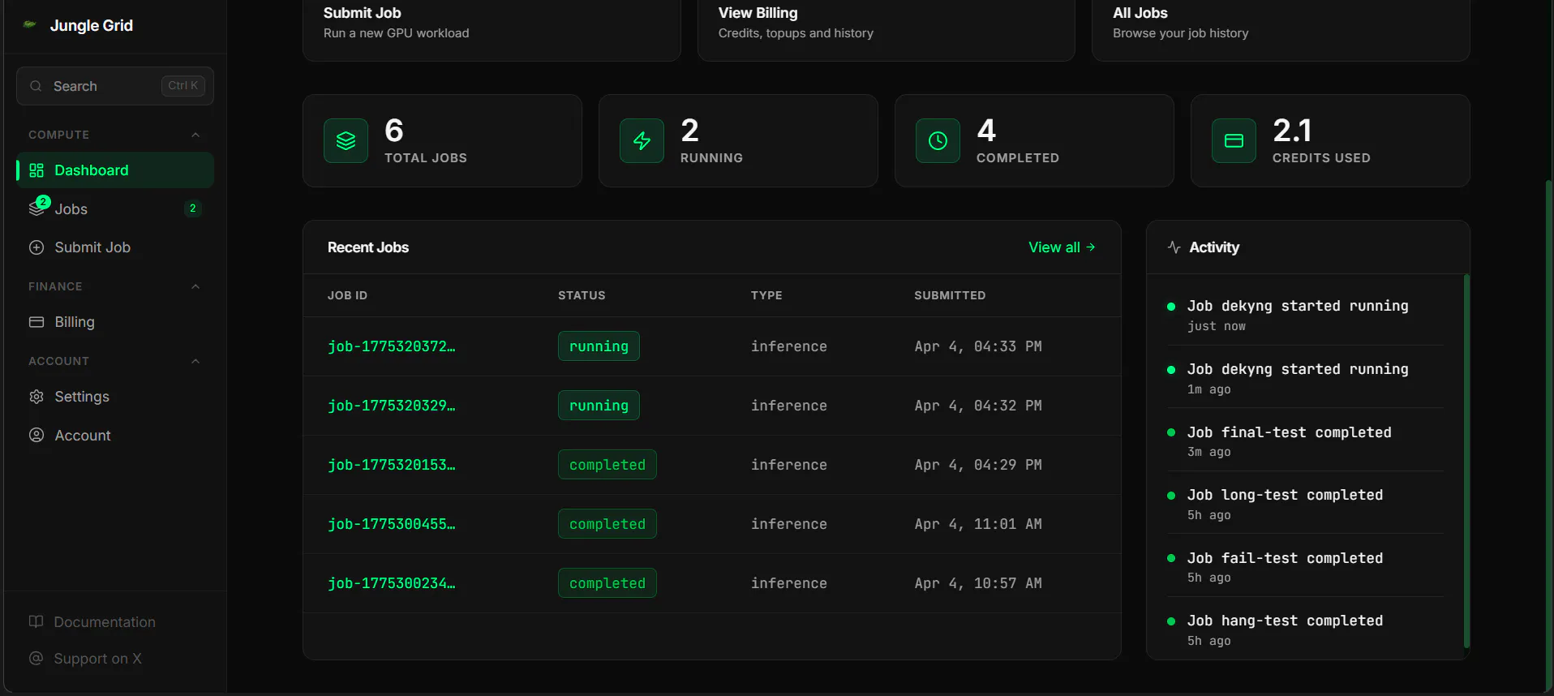The height and width of the screenshot is (696, 1554).
Task: Open job-1775320372 link
Action: (392, 346)
